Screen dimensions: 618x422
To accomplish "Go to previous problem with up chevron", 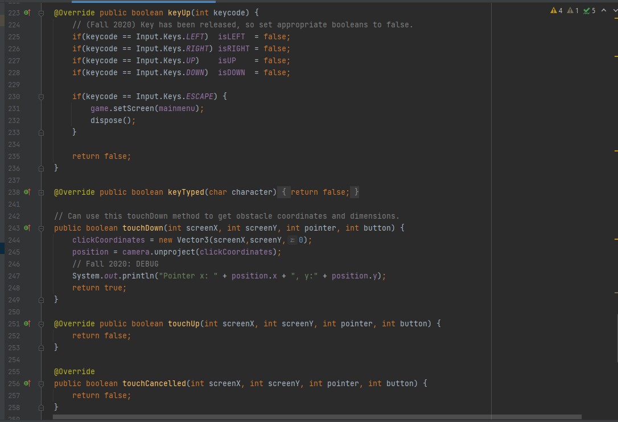I will click(604, 10).
